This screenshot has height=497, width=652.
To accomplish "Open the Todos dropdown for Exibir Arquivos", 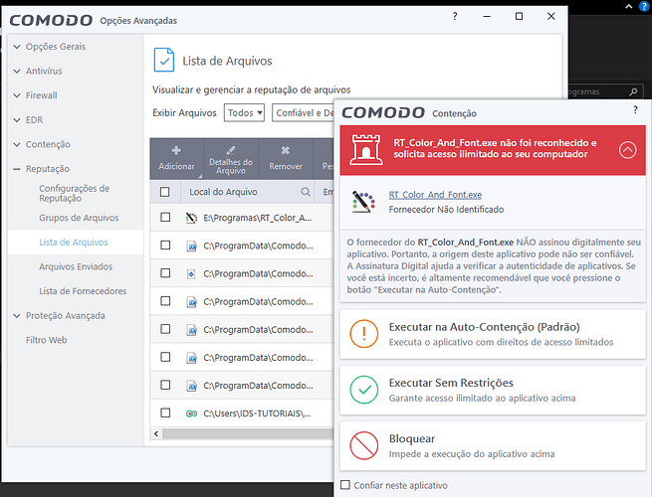I will point(244,112).
